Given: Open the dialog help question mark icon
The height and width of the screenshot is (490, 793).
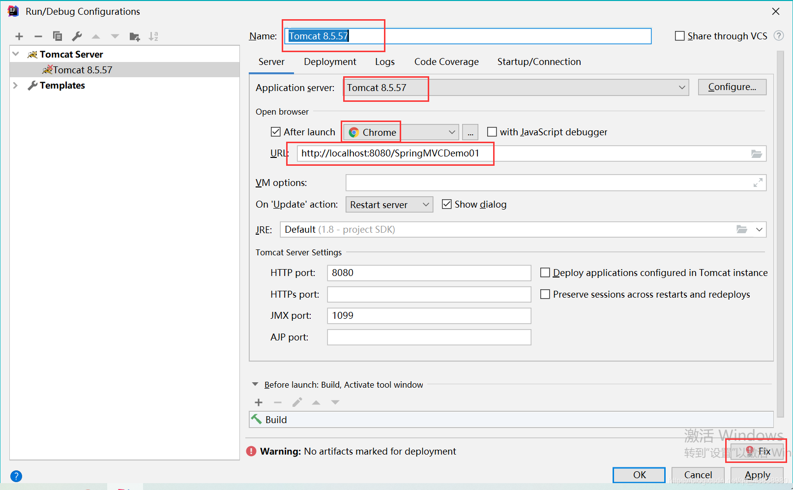Looking at the screenshot, I should 16,476.
